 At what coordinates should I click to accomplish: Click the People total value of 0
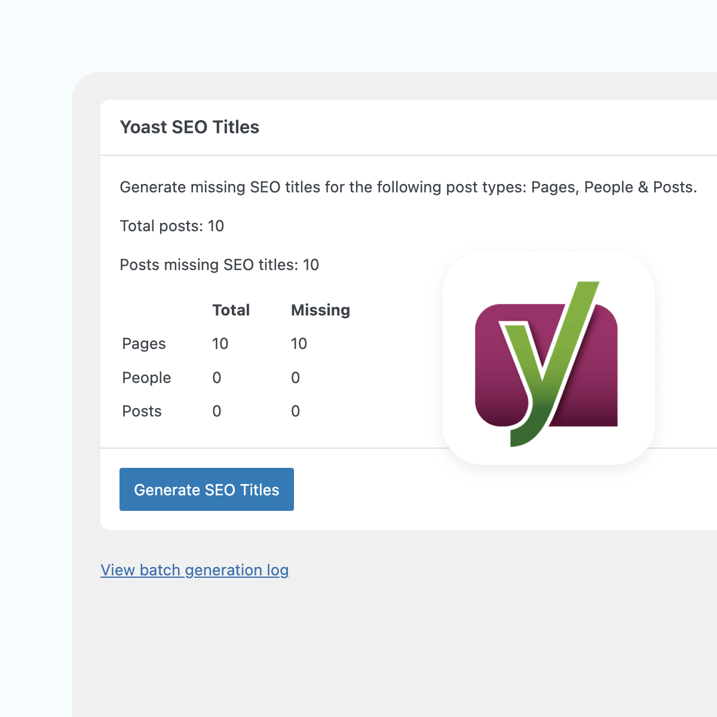(x=217, y=378)
